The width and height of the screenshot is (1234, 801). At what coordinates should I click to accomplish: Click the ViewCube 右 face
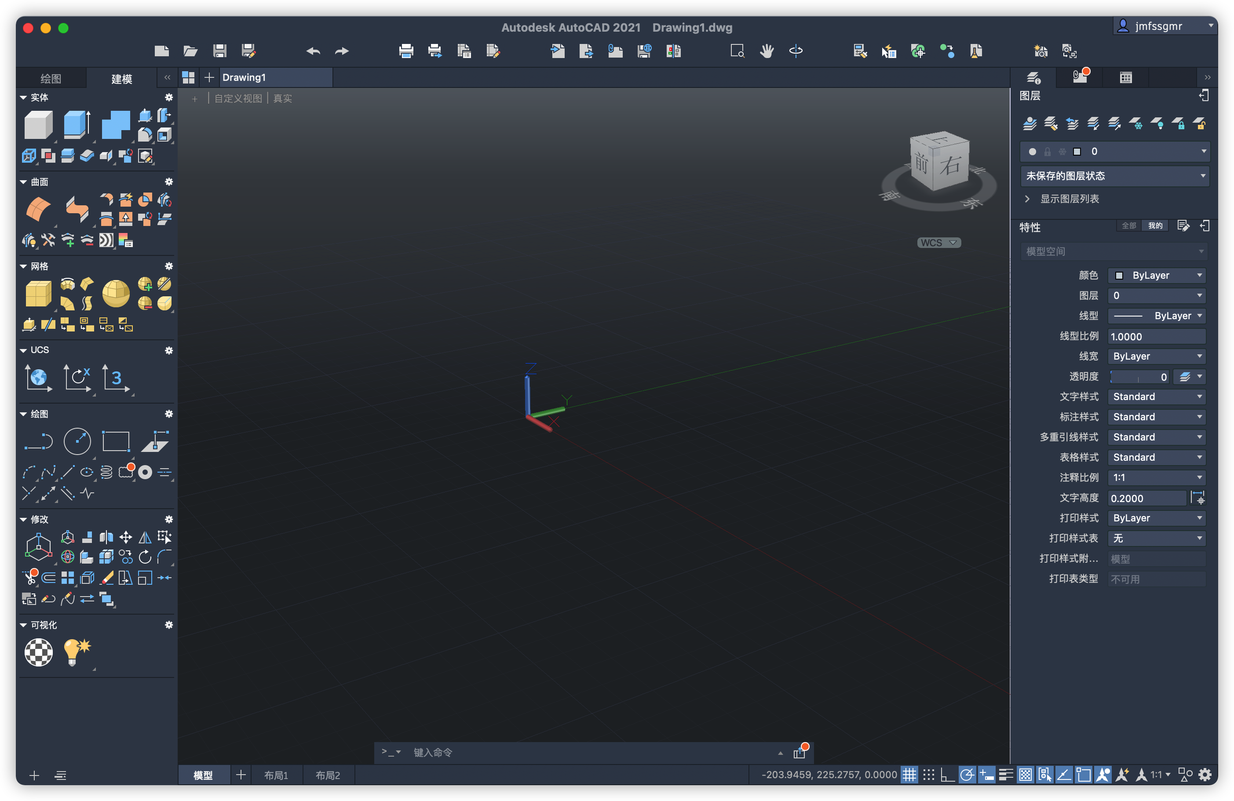pos(950,166)
